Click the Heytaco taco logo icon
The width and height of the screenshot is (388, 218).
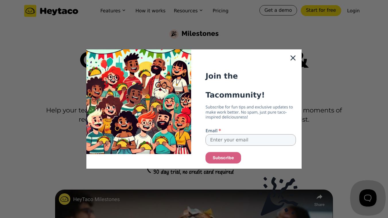point(30,11)
